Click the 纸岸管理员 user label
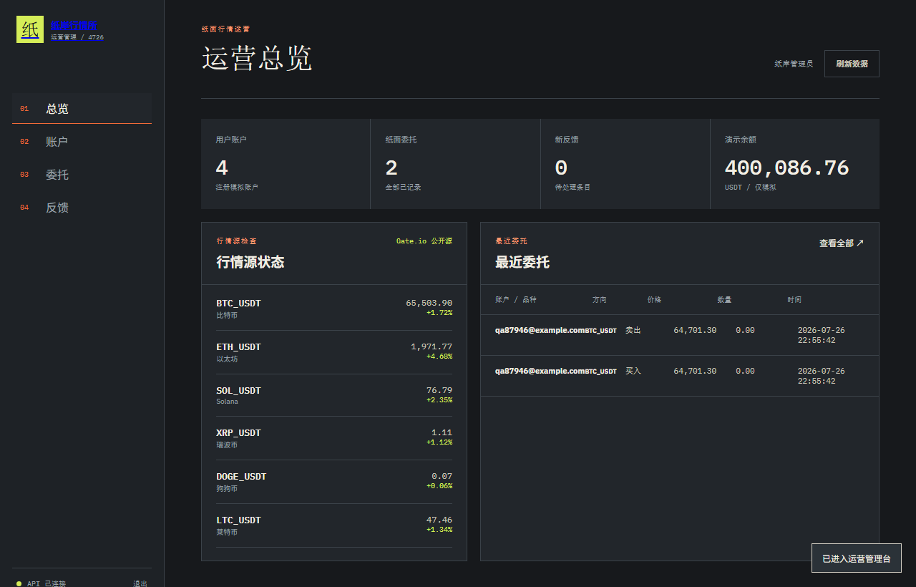Viewport: 916px width, 587px height. (x=794, y=64)
